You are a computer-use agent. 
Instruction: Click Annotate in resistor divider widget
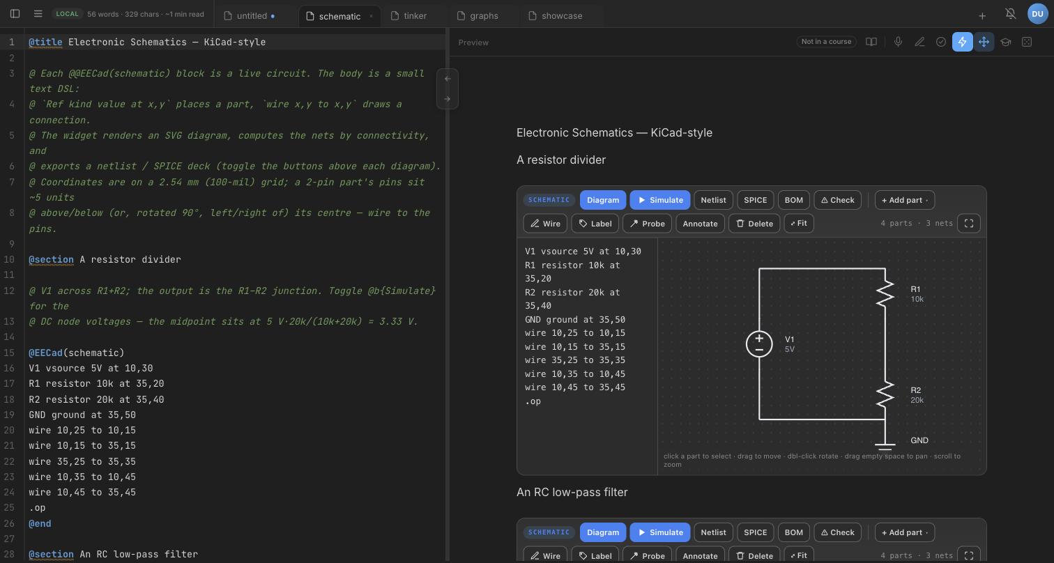[700, 224]
